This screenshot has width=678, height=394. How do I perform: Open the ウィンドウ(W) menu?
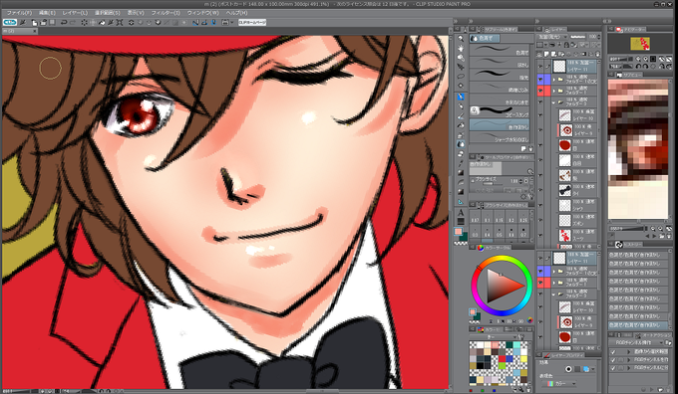[x=202, y=13]
